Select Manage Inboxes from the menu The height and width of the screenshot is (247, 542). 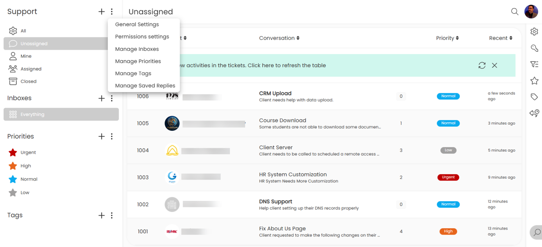click(137, 49)
